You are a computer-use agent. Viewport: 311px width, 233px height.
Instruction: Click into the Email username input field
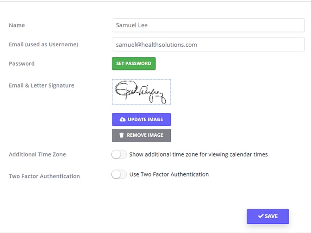point(208,44)
